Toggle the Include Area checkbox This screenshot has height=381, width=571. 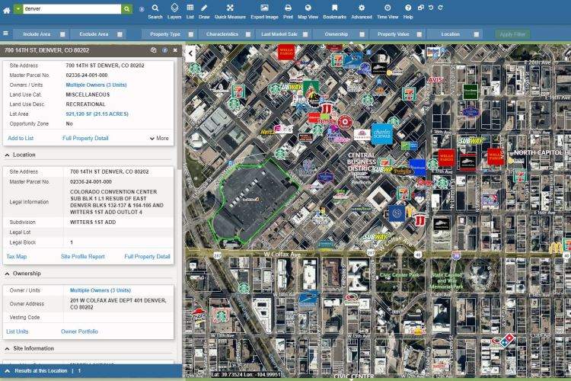tap(62, 34)
